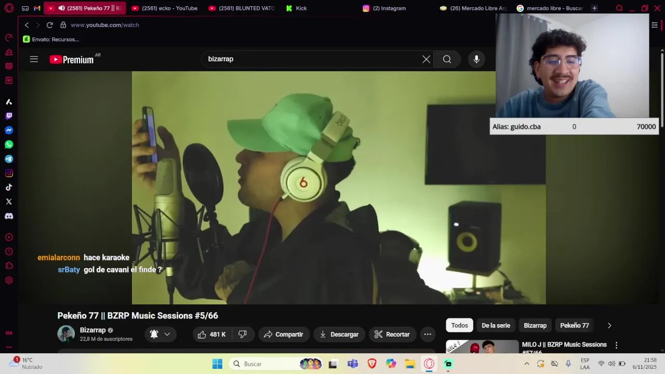The height and width of the screenshot is (374, 665).
Task: Open Discord in Opera sidebar
Action: pyautogui.click(x=9, y=216)
